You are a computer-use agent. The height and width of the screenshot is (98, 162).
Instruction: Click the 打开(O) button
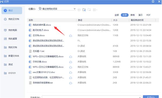tap(151, 97)
